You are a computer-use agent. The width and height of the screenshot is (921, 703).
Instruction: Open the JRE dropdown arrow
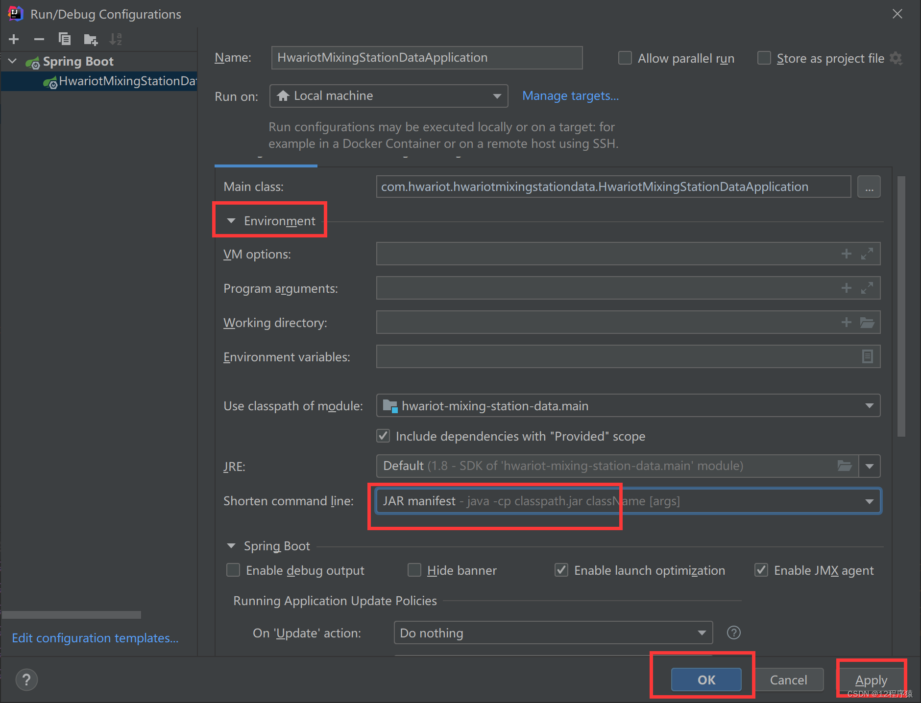[870, 466]
